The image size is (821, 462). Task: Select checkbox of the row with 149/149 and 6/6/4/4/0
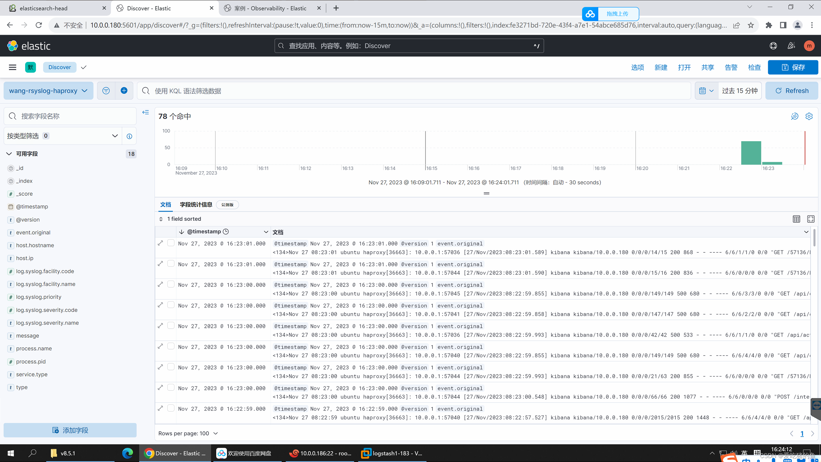pos(171,346)
